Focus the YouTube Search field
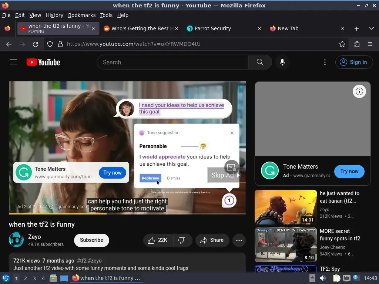This screenshot has width=379, height=284. [173, 62]
